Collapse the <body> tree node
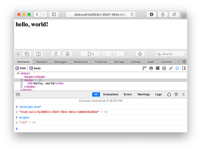The height and width of the screenshot is (151, 201). [x=21, y=80]
